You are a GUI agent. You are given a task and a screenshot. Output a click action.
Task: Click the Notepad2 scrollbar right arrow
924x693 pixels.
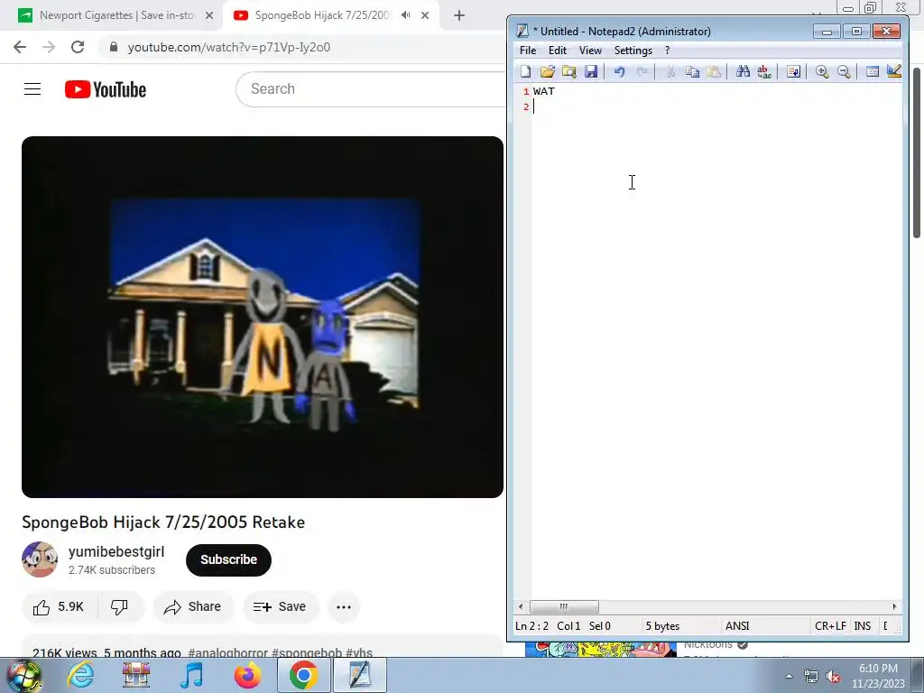[894, 607]
